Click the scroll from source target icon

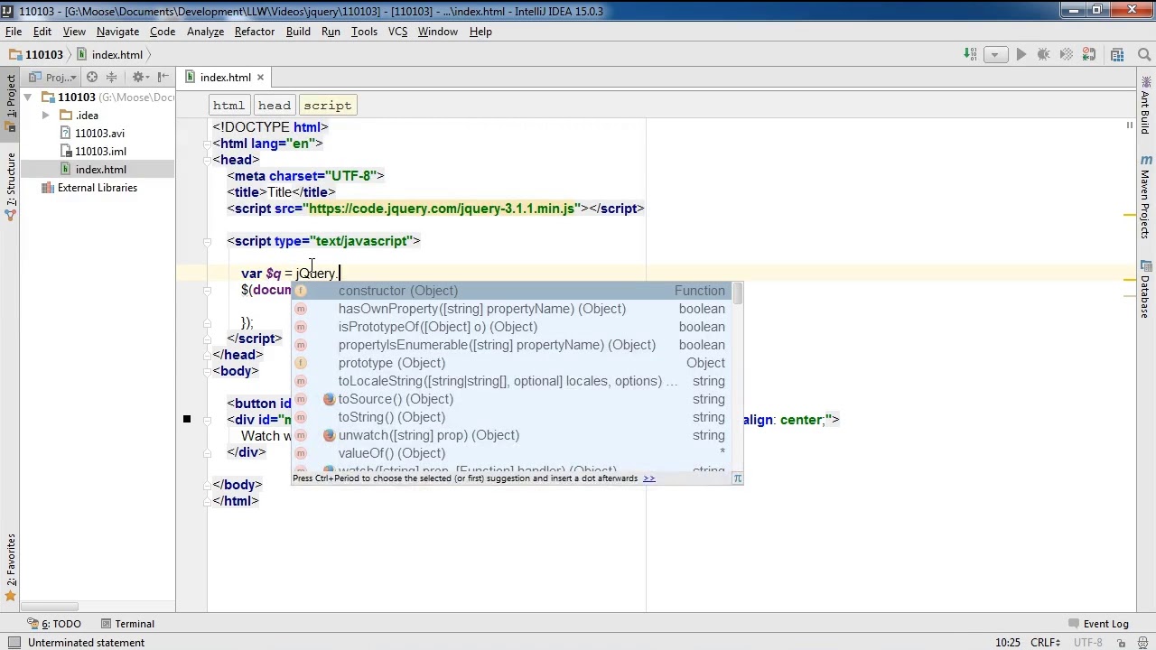(x=92, y=78)
